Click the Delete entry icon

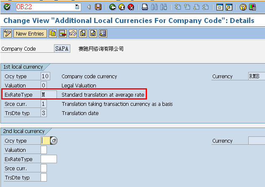(x=63, y=33)
